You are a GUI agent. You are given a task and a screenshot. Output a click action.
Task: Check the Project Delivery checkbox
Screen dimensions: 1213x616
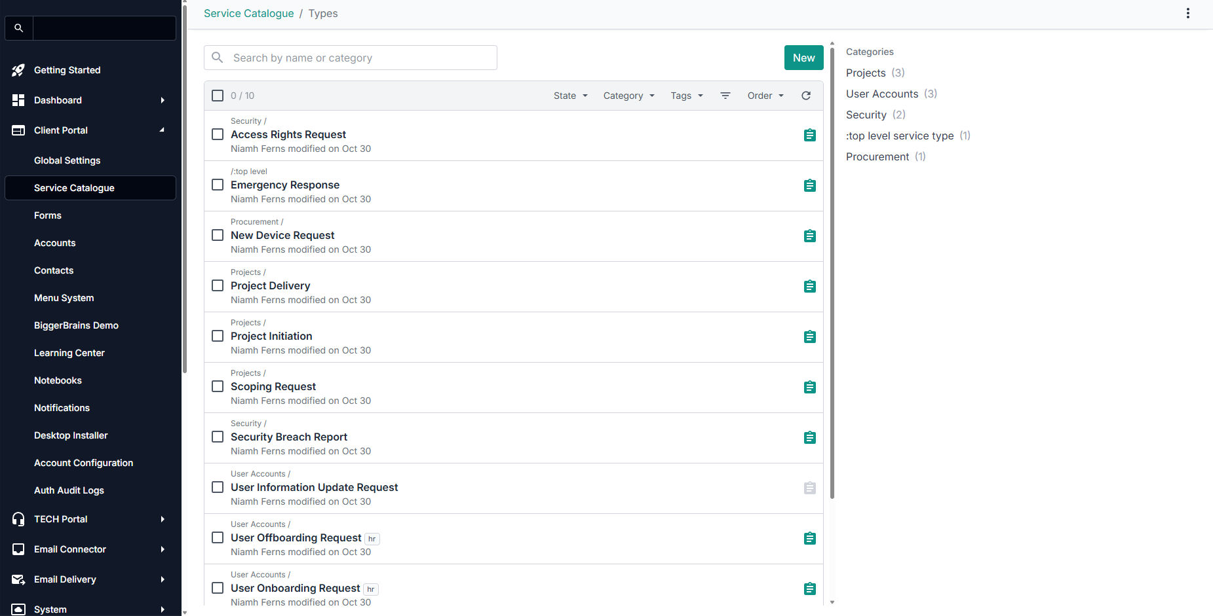coord(218,285)
